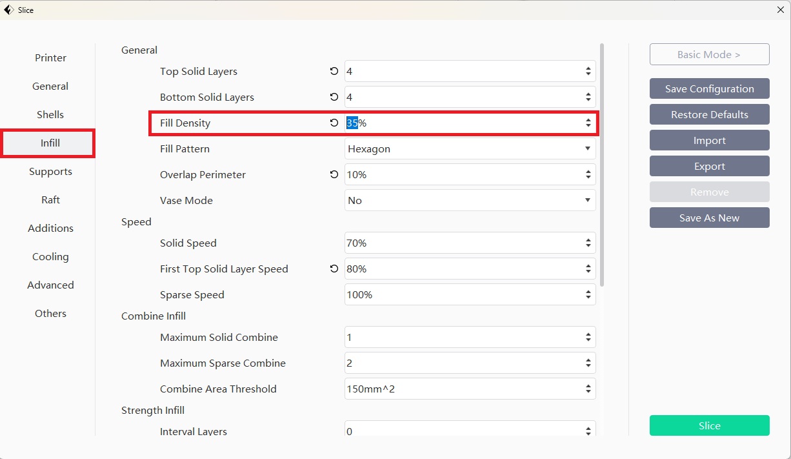This screenshot has height=459, width=791.
Task: Open the Supports settings tab
Action: pos(50,172)
